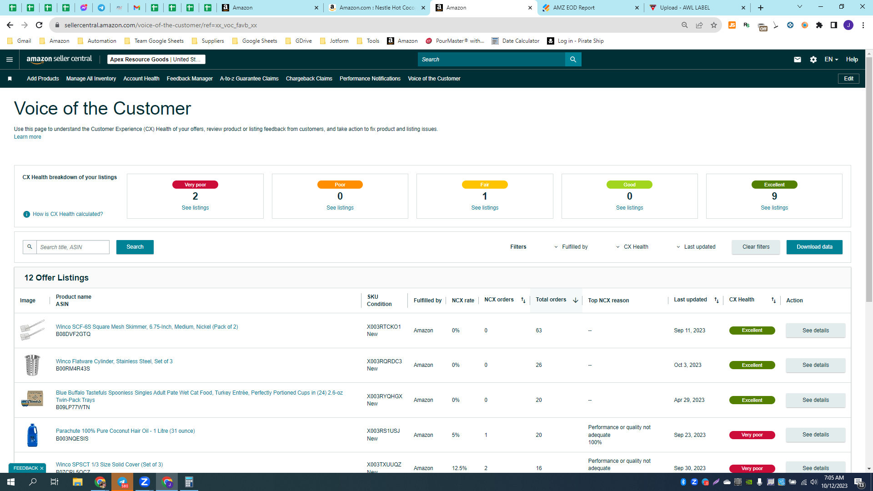Dismiss the FEEDBACK tab with X

(42, 468)
